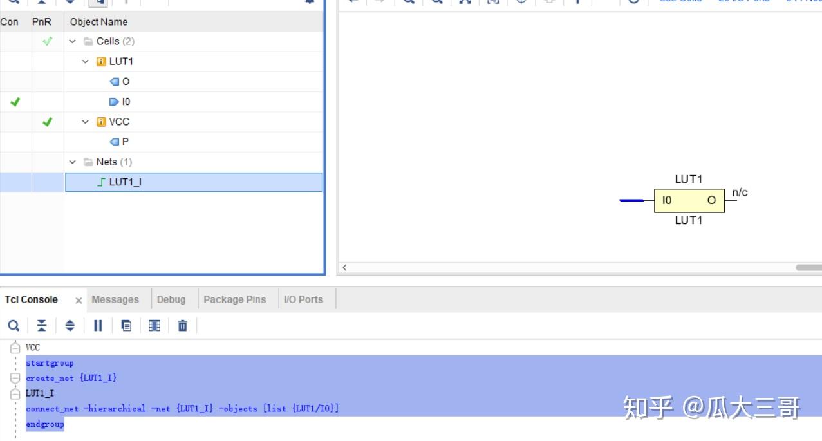The image size is (822, 441).
Task: Select the Tcl Console tab
Action: (31, 299)
